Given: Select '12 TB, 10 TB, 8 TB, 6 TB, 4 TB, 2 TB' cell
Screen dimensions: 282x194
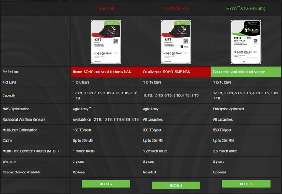Looking at the screenshot, I should [176, 95].
